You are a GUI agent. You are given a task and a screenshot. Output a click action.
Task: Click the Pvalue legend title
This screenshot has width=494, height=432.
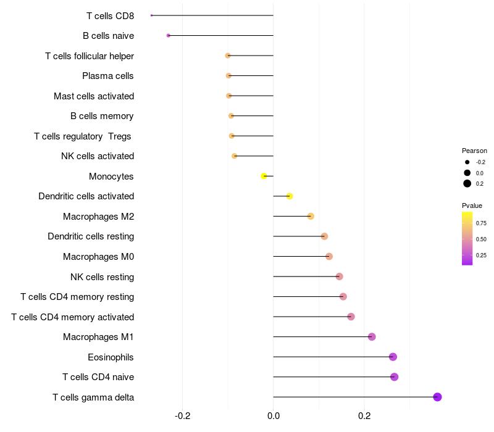click(x=472, y=206)
